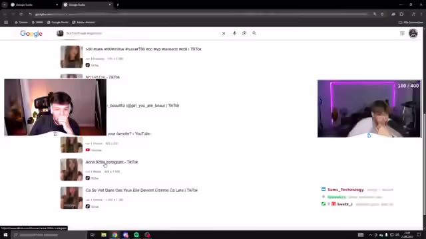Close the first Google Suche tab
This screenshot has width=426, height=239.
pos(57,5)
